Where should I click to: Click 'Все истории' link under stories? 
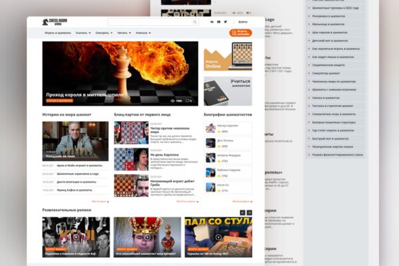(x=100, y=201)
